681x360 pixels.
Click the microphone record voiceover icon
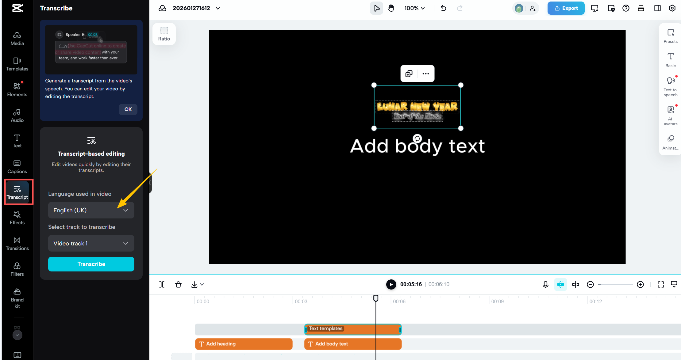pos(545,284)
